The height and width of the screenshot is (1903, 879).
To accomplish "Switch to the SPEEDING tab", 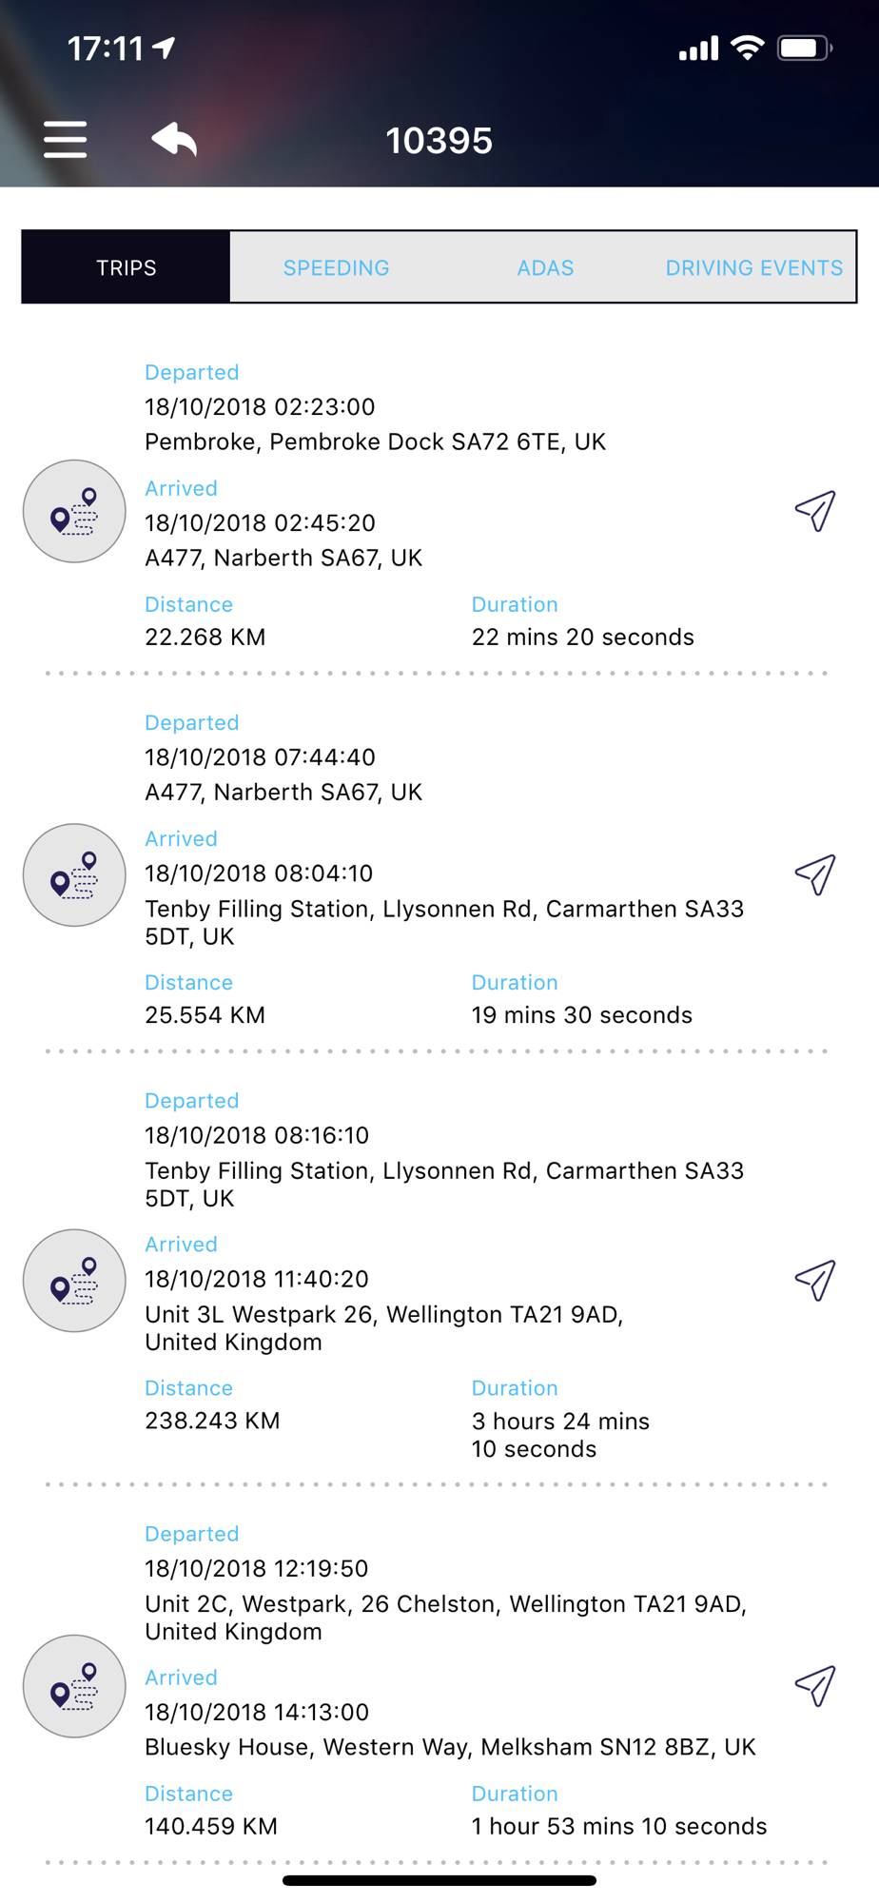I will pyautogui.click(x=336, y=267).
